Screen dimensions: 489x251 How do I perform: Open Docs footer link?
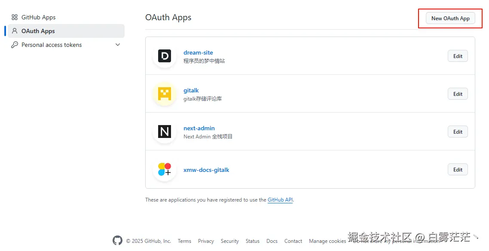coord(272,241)
